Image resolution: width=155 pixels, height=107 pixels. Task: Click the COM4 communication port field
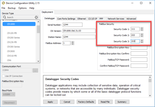pos(17,70)
